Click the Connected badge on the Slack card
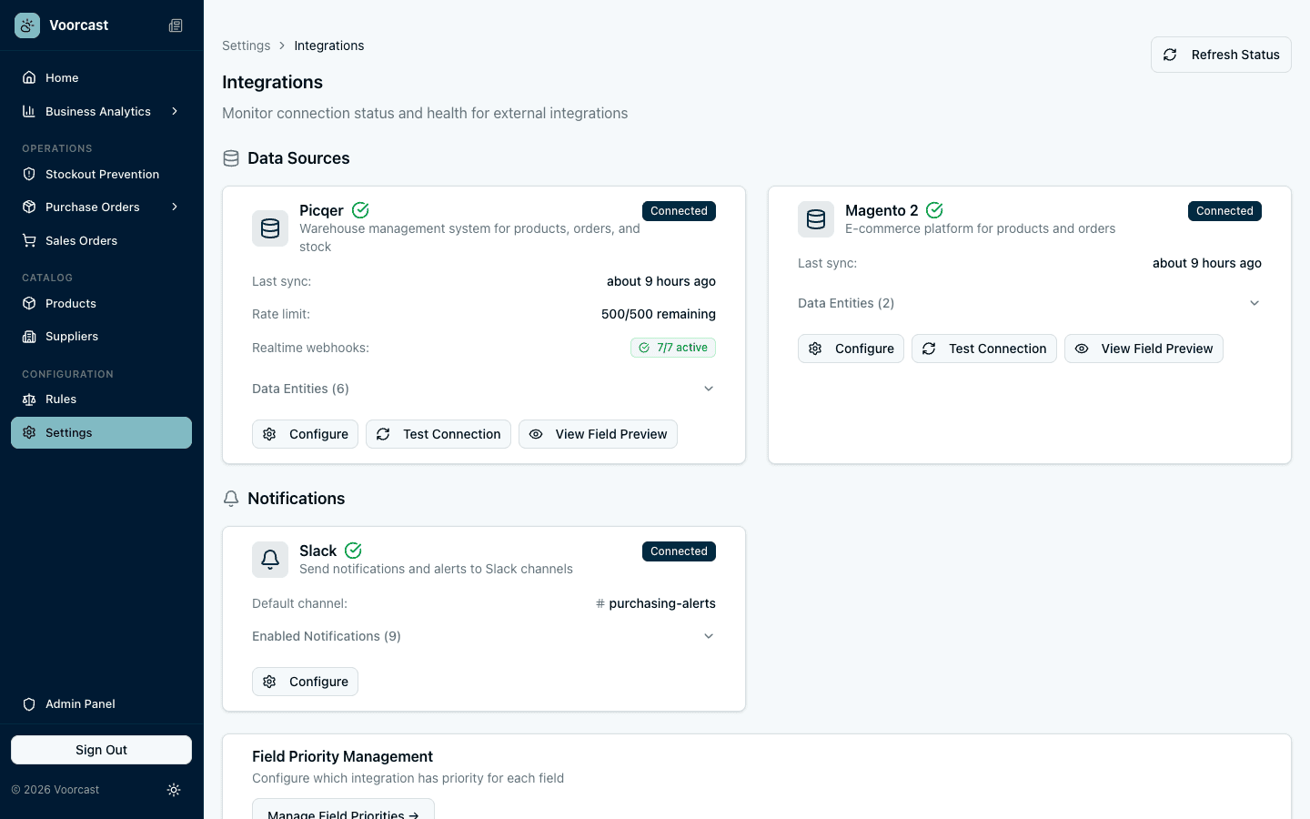 pyautogui.click(x=679, y=551)
